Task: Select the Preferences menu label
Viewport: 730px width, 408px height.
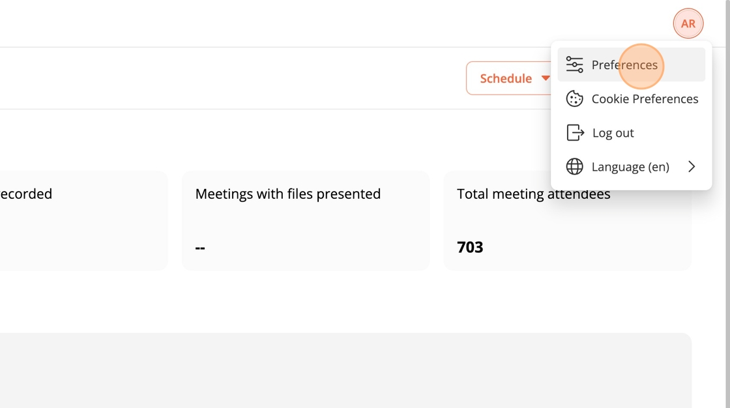Action: coord(624,65)
